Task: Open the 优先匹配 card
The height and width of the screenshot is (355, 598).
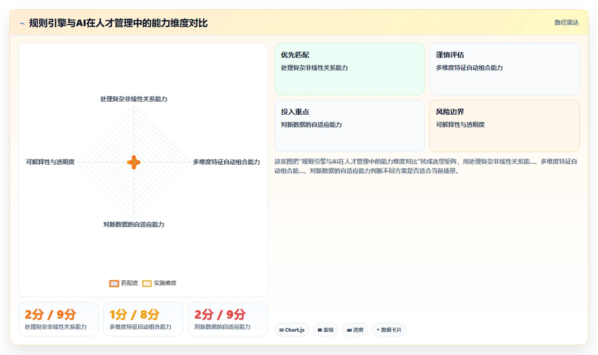Action: [349, 69]
